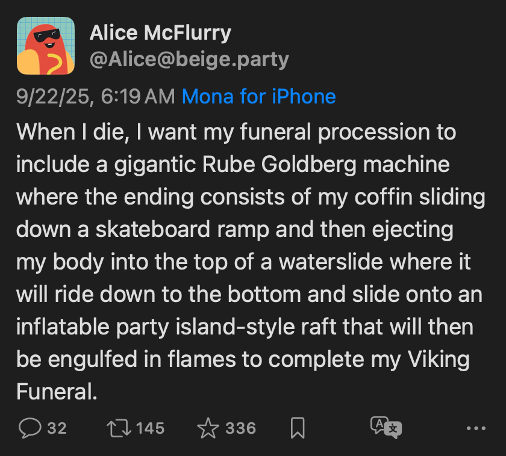Click the 9/22/25 date stamp

pos(54,96)
